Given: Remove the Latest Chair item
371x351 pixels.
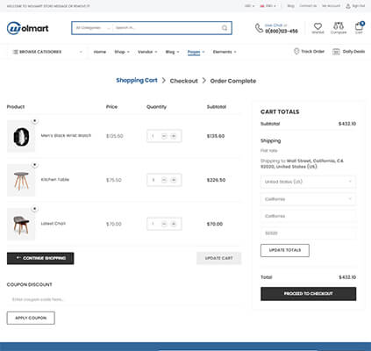Looking at the screenshot, I should pos(34,209).
